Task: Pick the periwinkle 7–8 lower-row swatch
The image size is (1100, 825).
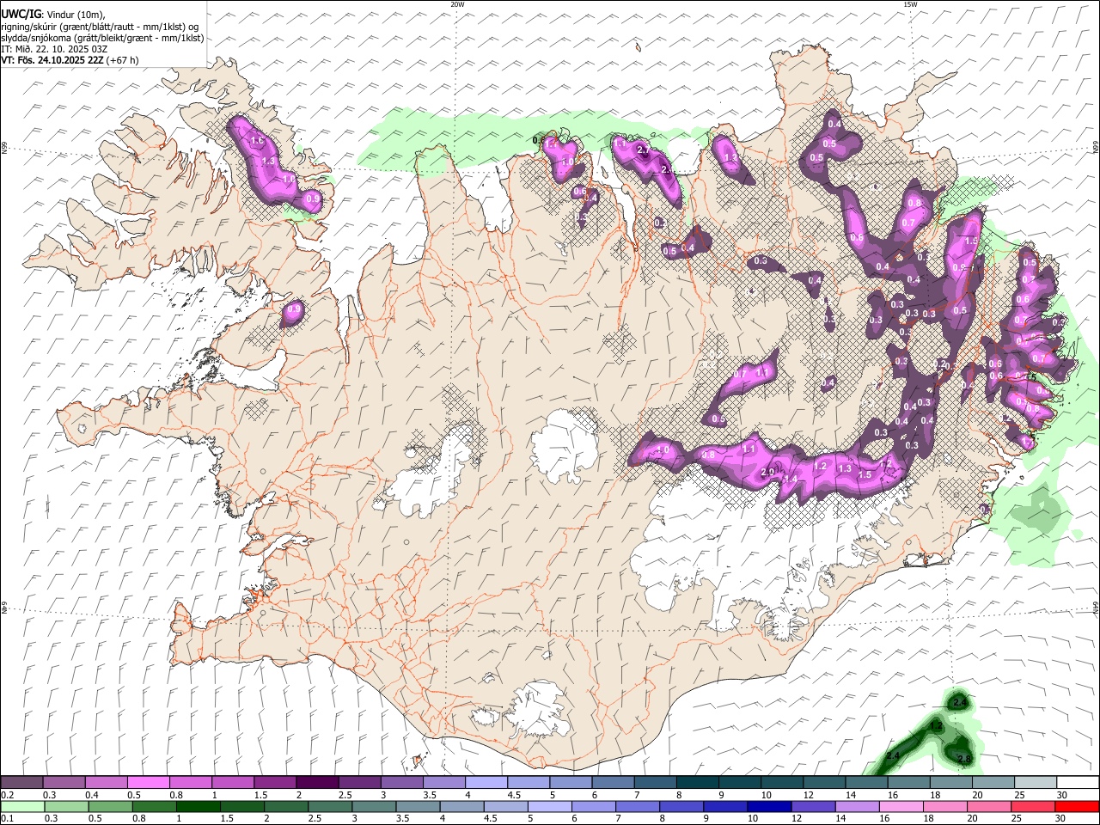Action: point(637,807)
